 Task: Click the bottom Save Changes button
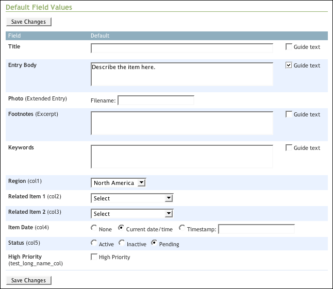click(x=29, y=280)
